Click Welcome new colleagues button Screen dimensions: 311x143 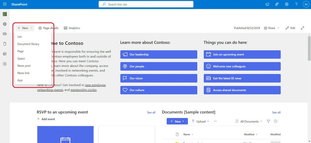pos(242,66)
